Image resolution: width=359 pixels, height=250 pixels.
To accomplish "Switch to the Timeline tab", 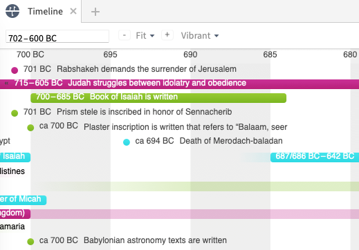I will click(x=45, y=11).
